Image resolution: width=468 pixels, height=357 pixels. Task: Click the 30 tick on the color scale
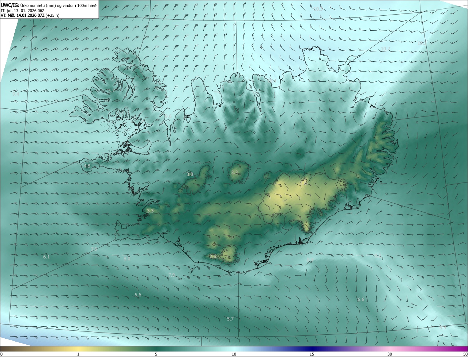[390, 354]
